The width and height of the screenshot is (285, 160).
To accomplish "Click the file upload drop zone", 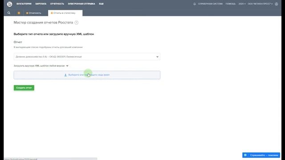I will coord(87,75).
